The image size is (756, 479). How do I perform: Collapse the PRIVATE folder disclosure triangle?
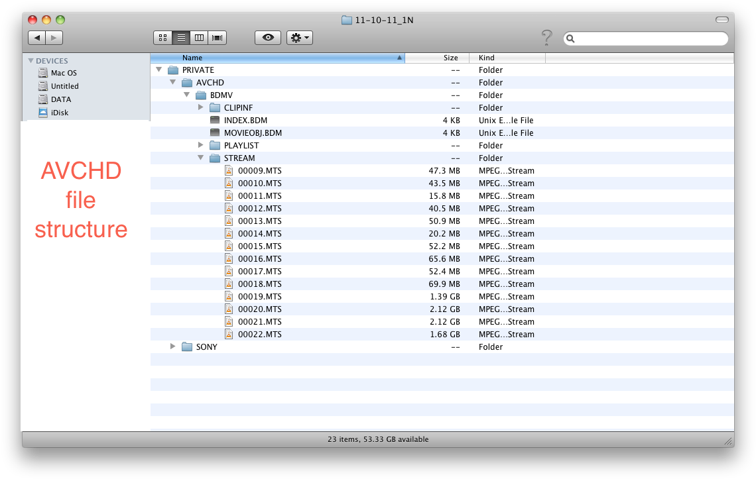pos(158,70)
